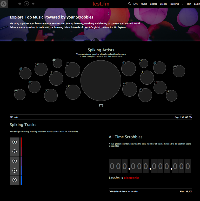
Task: Select spiking artist bubble number 10
Action: [41, 69]
